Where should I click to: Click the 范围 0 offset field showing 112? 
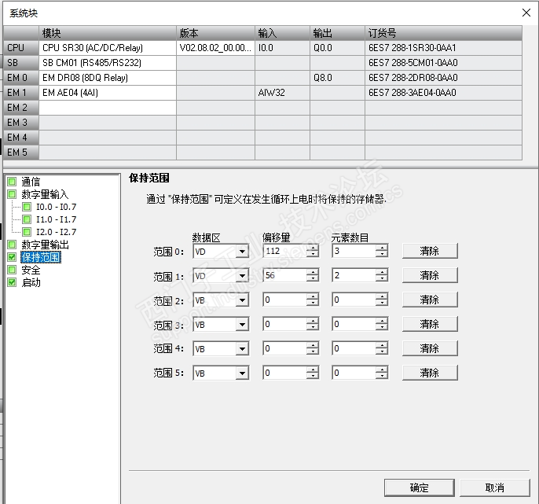(x=284, y=251)
